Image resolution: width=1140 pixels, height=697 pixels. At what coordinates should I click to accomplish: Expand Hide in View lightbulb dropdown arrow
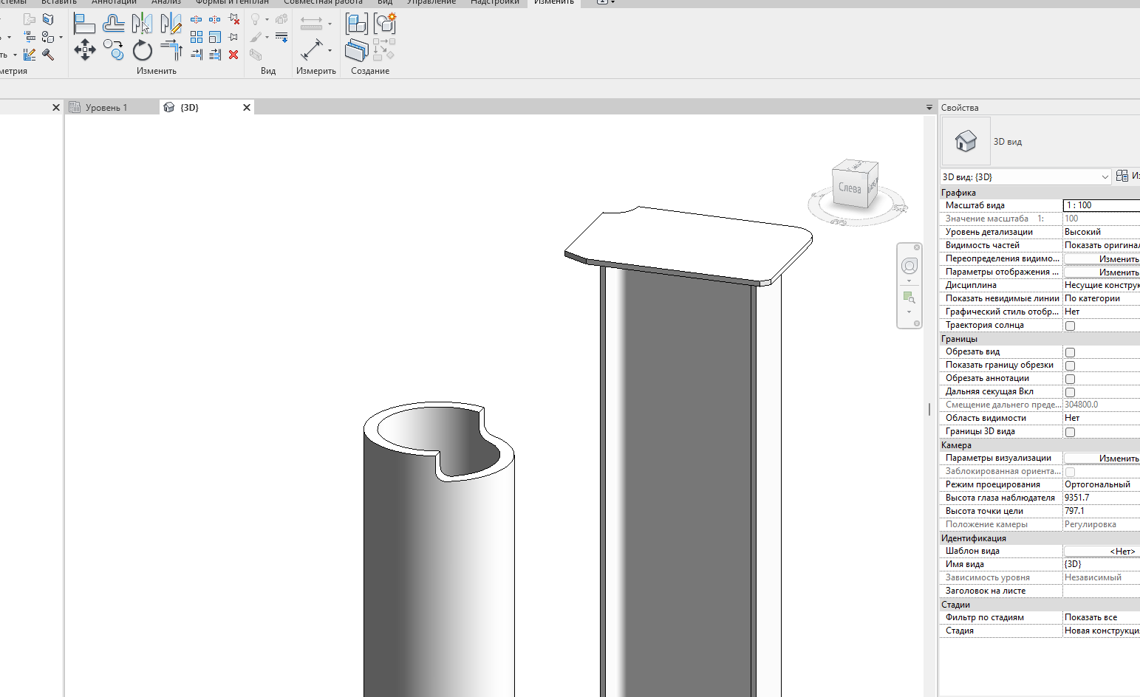[267, 19]
